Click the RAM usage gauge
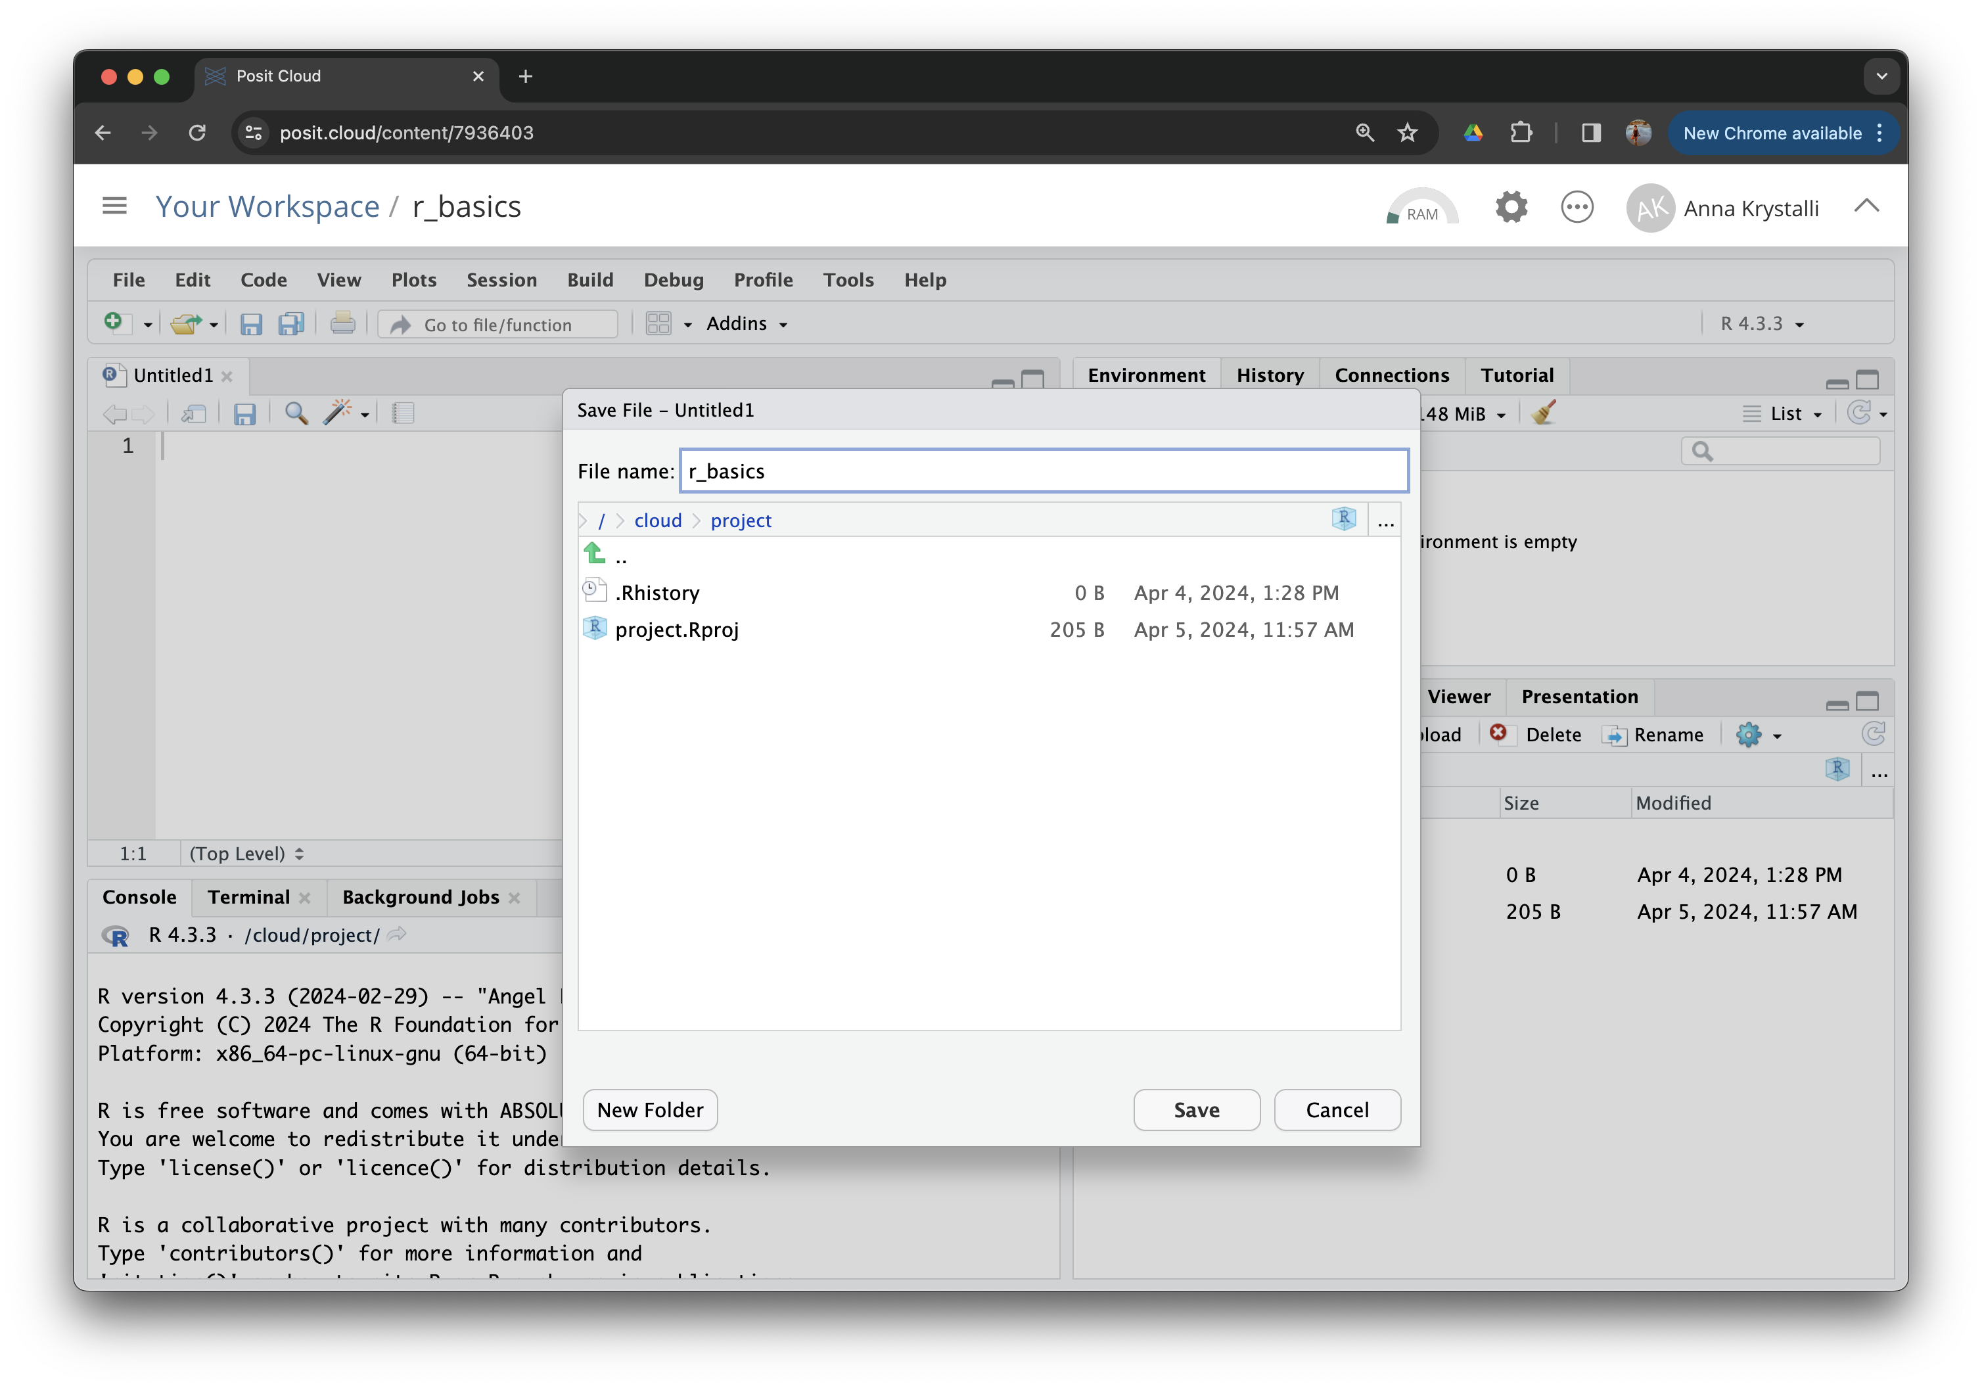This screenshot has width=1982, height=1388. 1421,207
